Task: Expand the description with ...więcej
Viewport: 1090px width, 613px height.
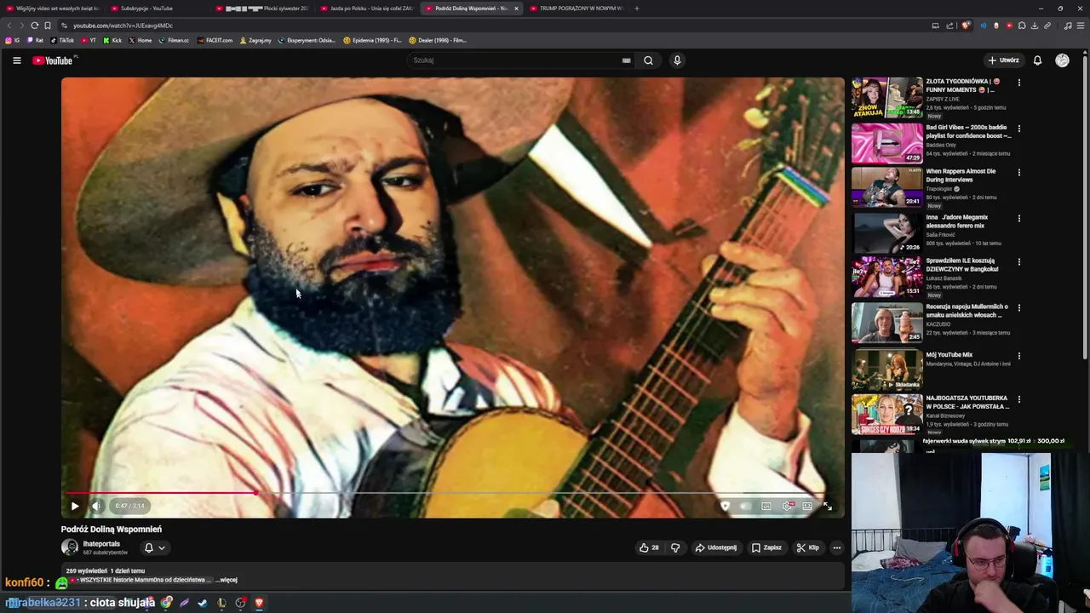Action: click(227, 580)
